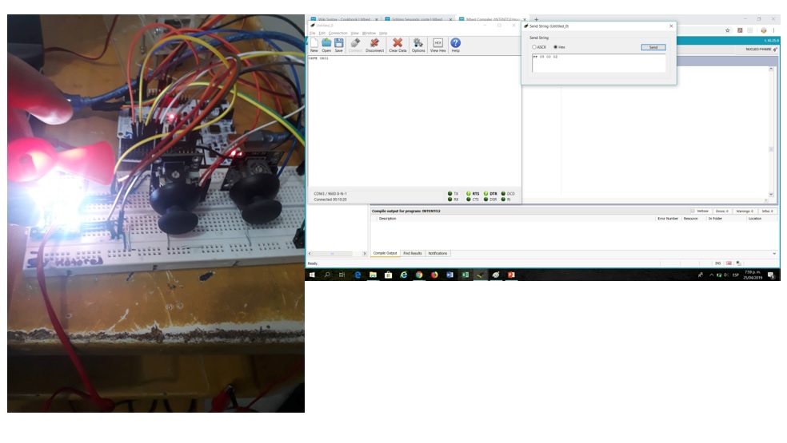Switch to the Find Results tab

(x=412, y=253)
